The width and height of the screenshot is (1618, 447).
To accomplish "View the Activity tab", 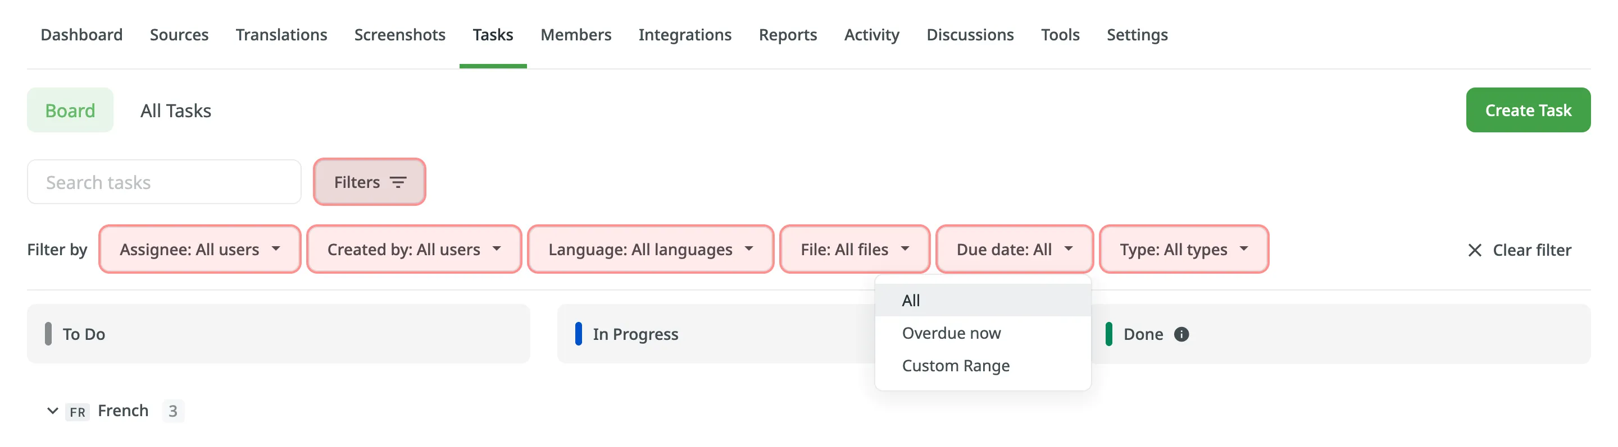I will (x=872, y=35).
